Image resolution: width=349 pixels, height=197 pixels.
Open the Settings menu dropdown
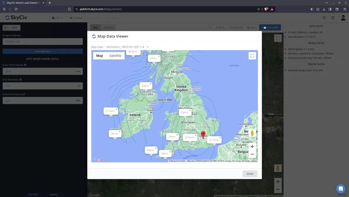76,18
